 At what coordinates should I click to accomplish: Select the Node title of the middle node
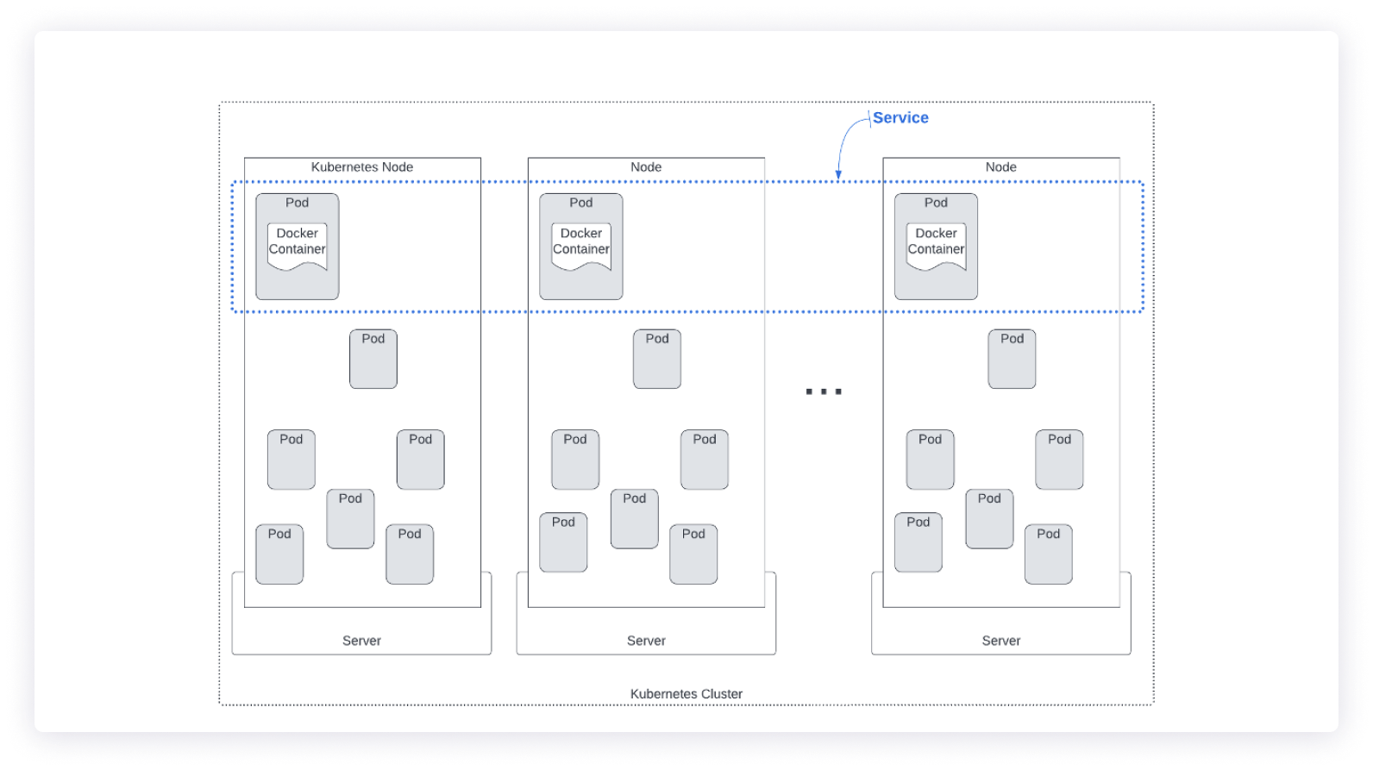(646, 167)
